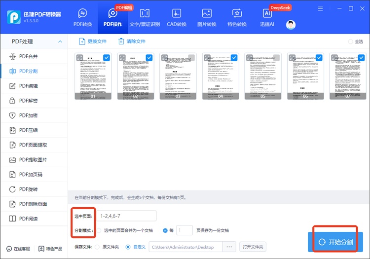The height and width of the screenshot is (259, 370).
Task: Open the CAD转换 tab
Action: coord(177,17)
